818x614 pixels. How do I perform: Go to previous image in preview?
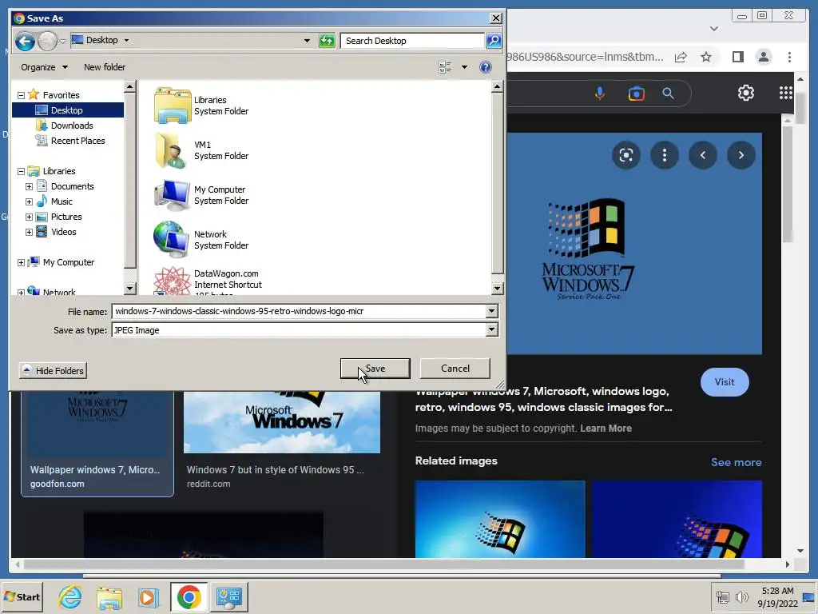tap(703, 155)
